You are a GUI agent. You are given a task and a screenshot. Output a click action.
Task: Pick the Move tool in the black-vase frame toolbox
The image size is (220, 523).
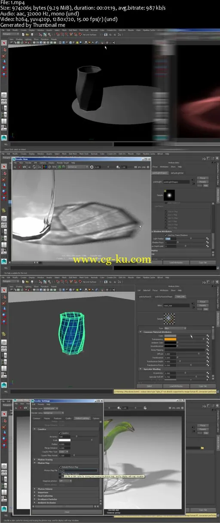tap(4, 61)
